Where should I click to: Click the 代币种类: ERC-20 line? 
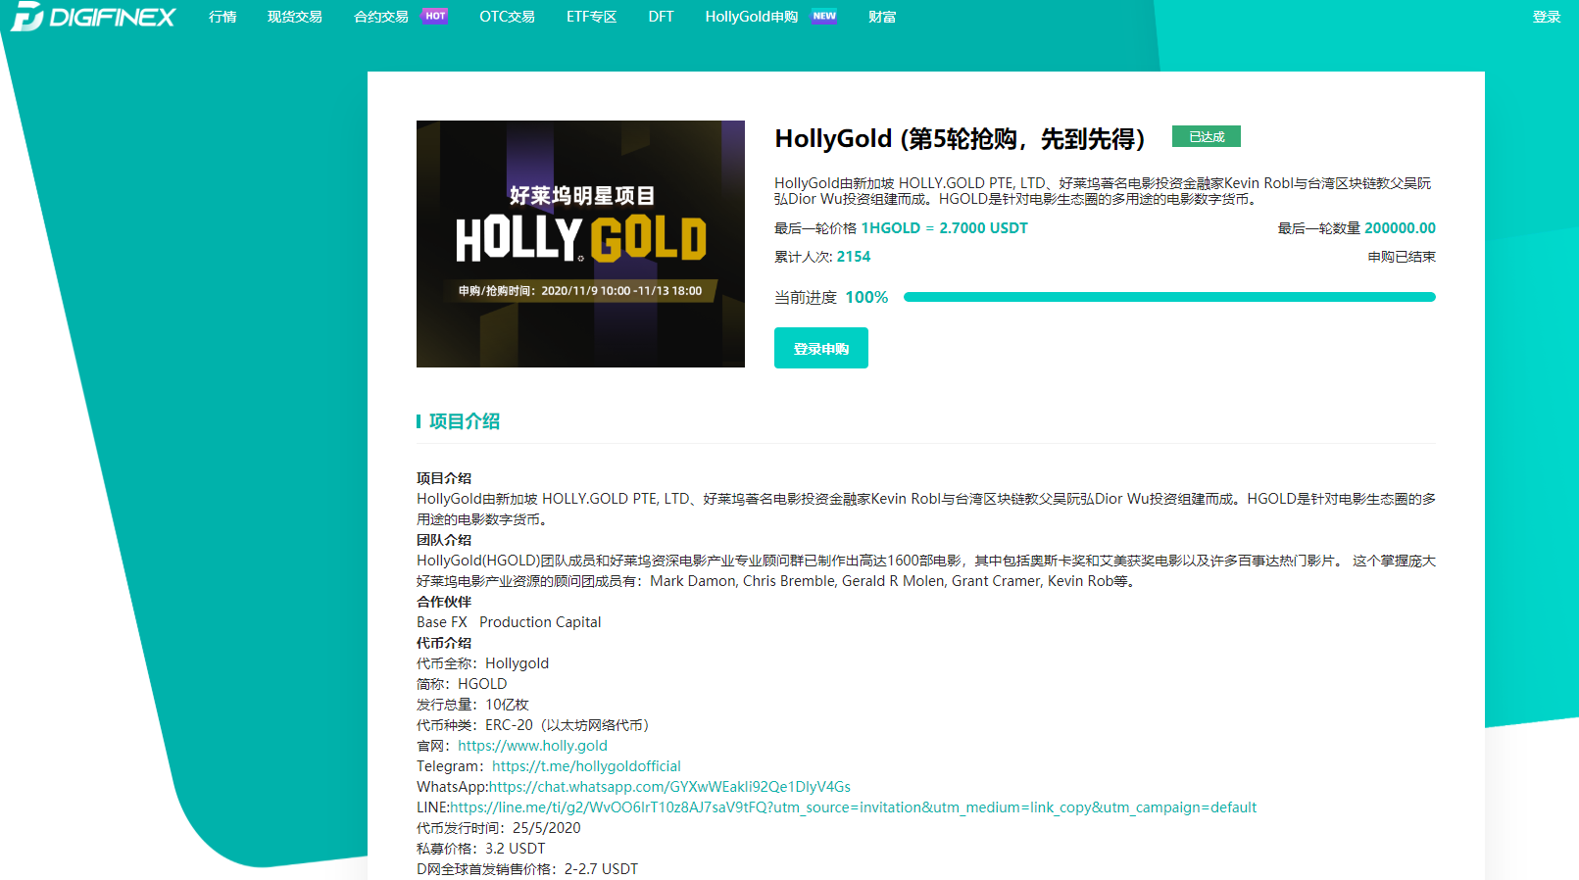point(535,725)
